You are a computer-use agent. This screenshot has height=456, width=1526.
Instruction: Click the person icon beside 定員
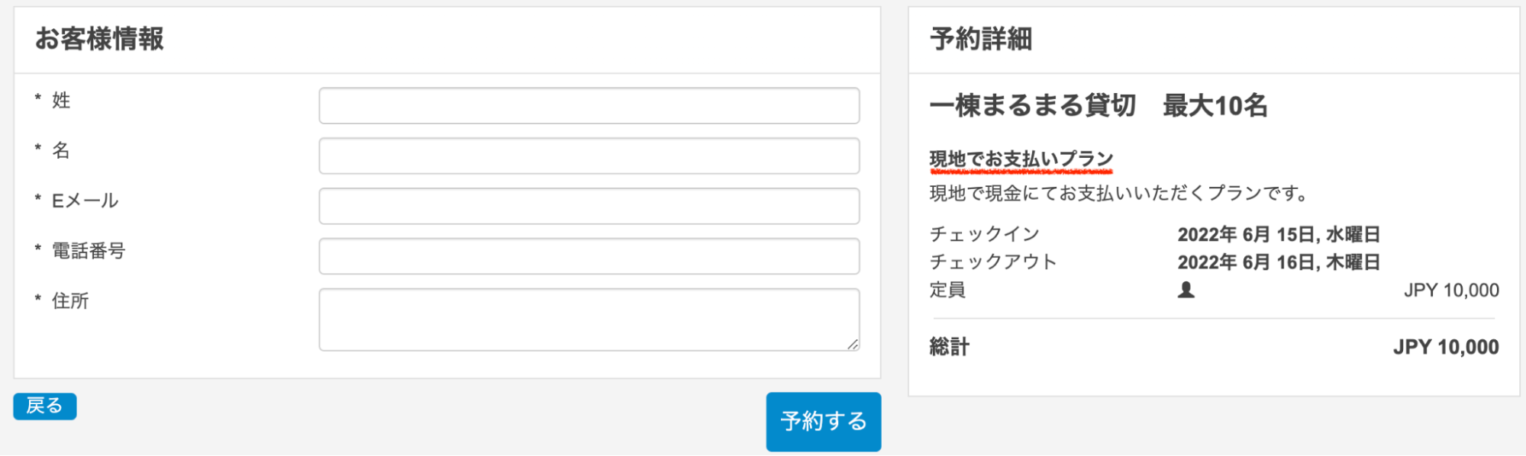click(1186, 291)
